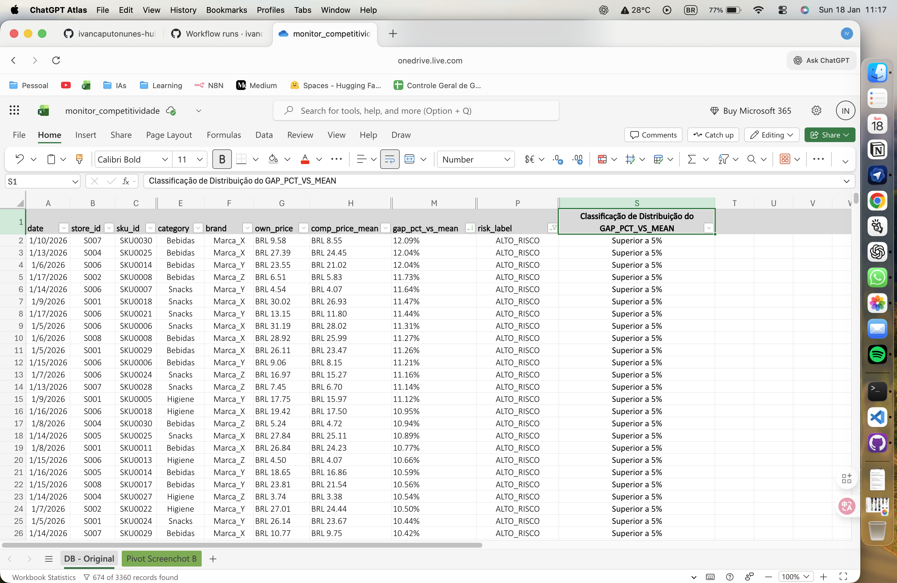
Task: Open Number format dropdown
Action: [507, 159]
